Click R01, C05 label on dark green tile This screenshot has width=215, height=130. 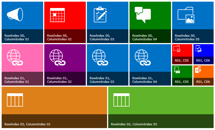click(182, 82)
